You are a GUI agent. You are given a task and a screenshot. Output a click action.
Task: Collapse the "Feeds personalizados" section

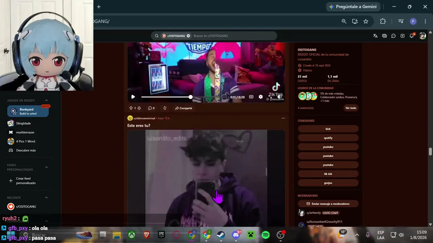[46, 167]
